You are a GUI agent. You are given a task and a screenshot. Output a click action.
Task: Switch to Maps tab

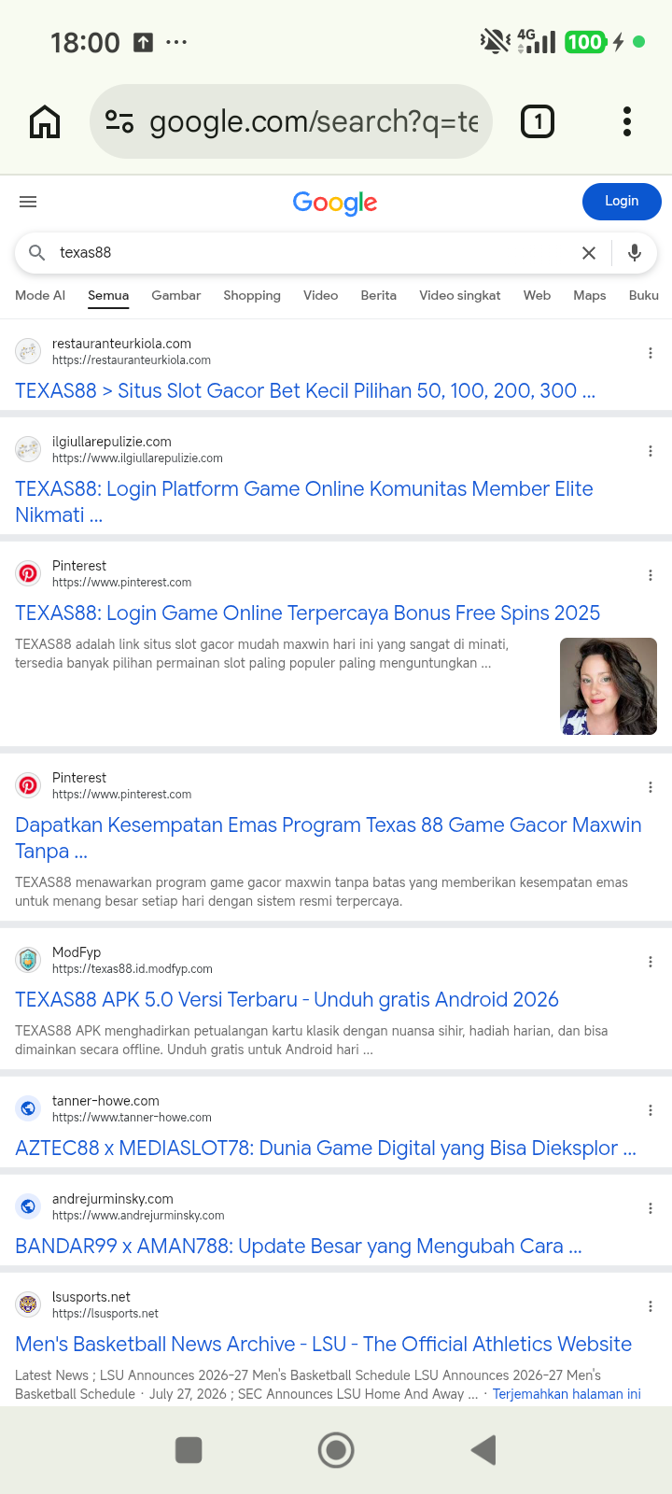pos(589,295)
